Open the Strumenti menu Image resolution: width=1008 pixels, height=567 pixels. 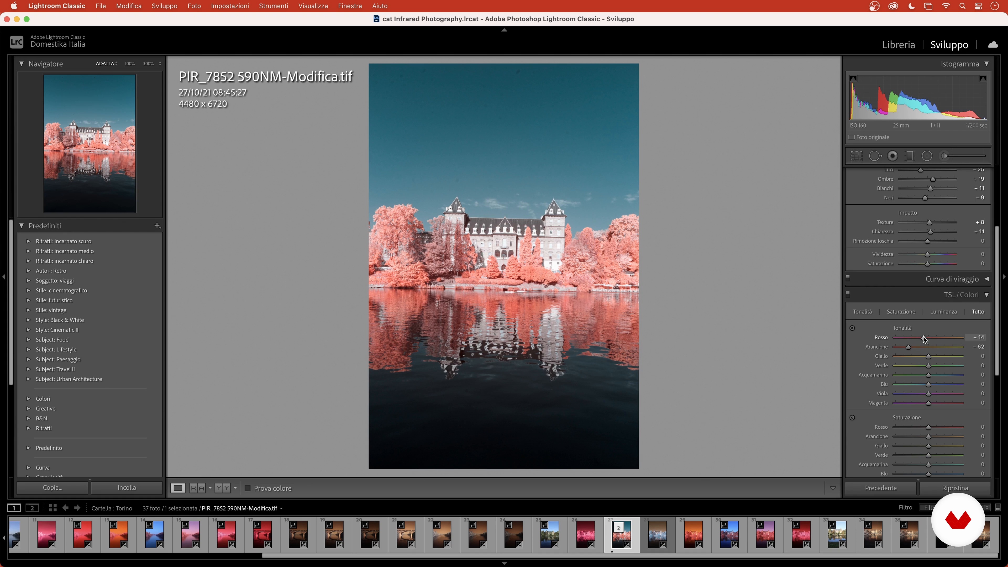(x=273, y=6)
